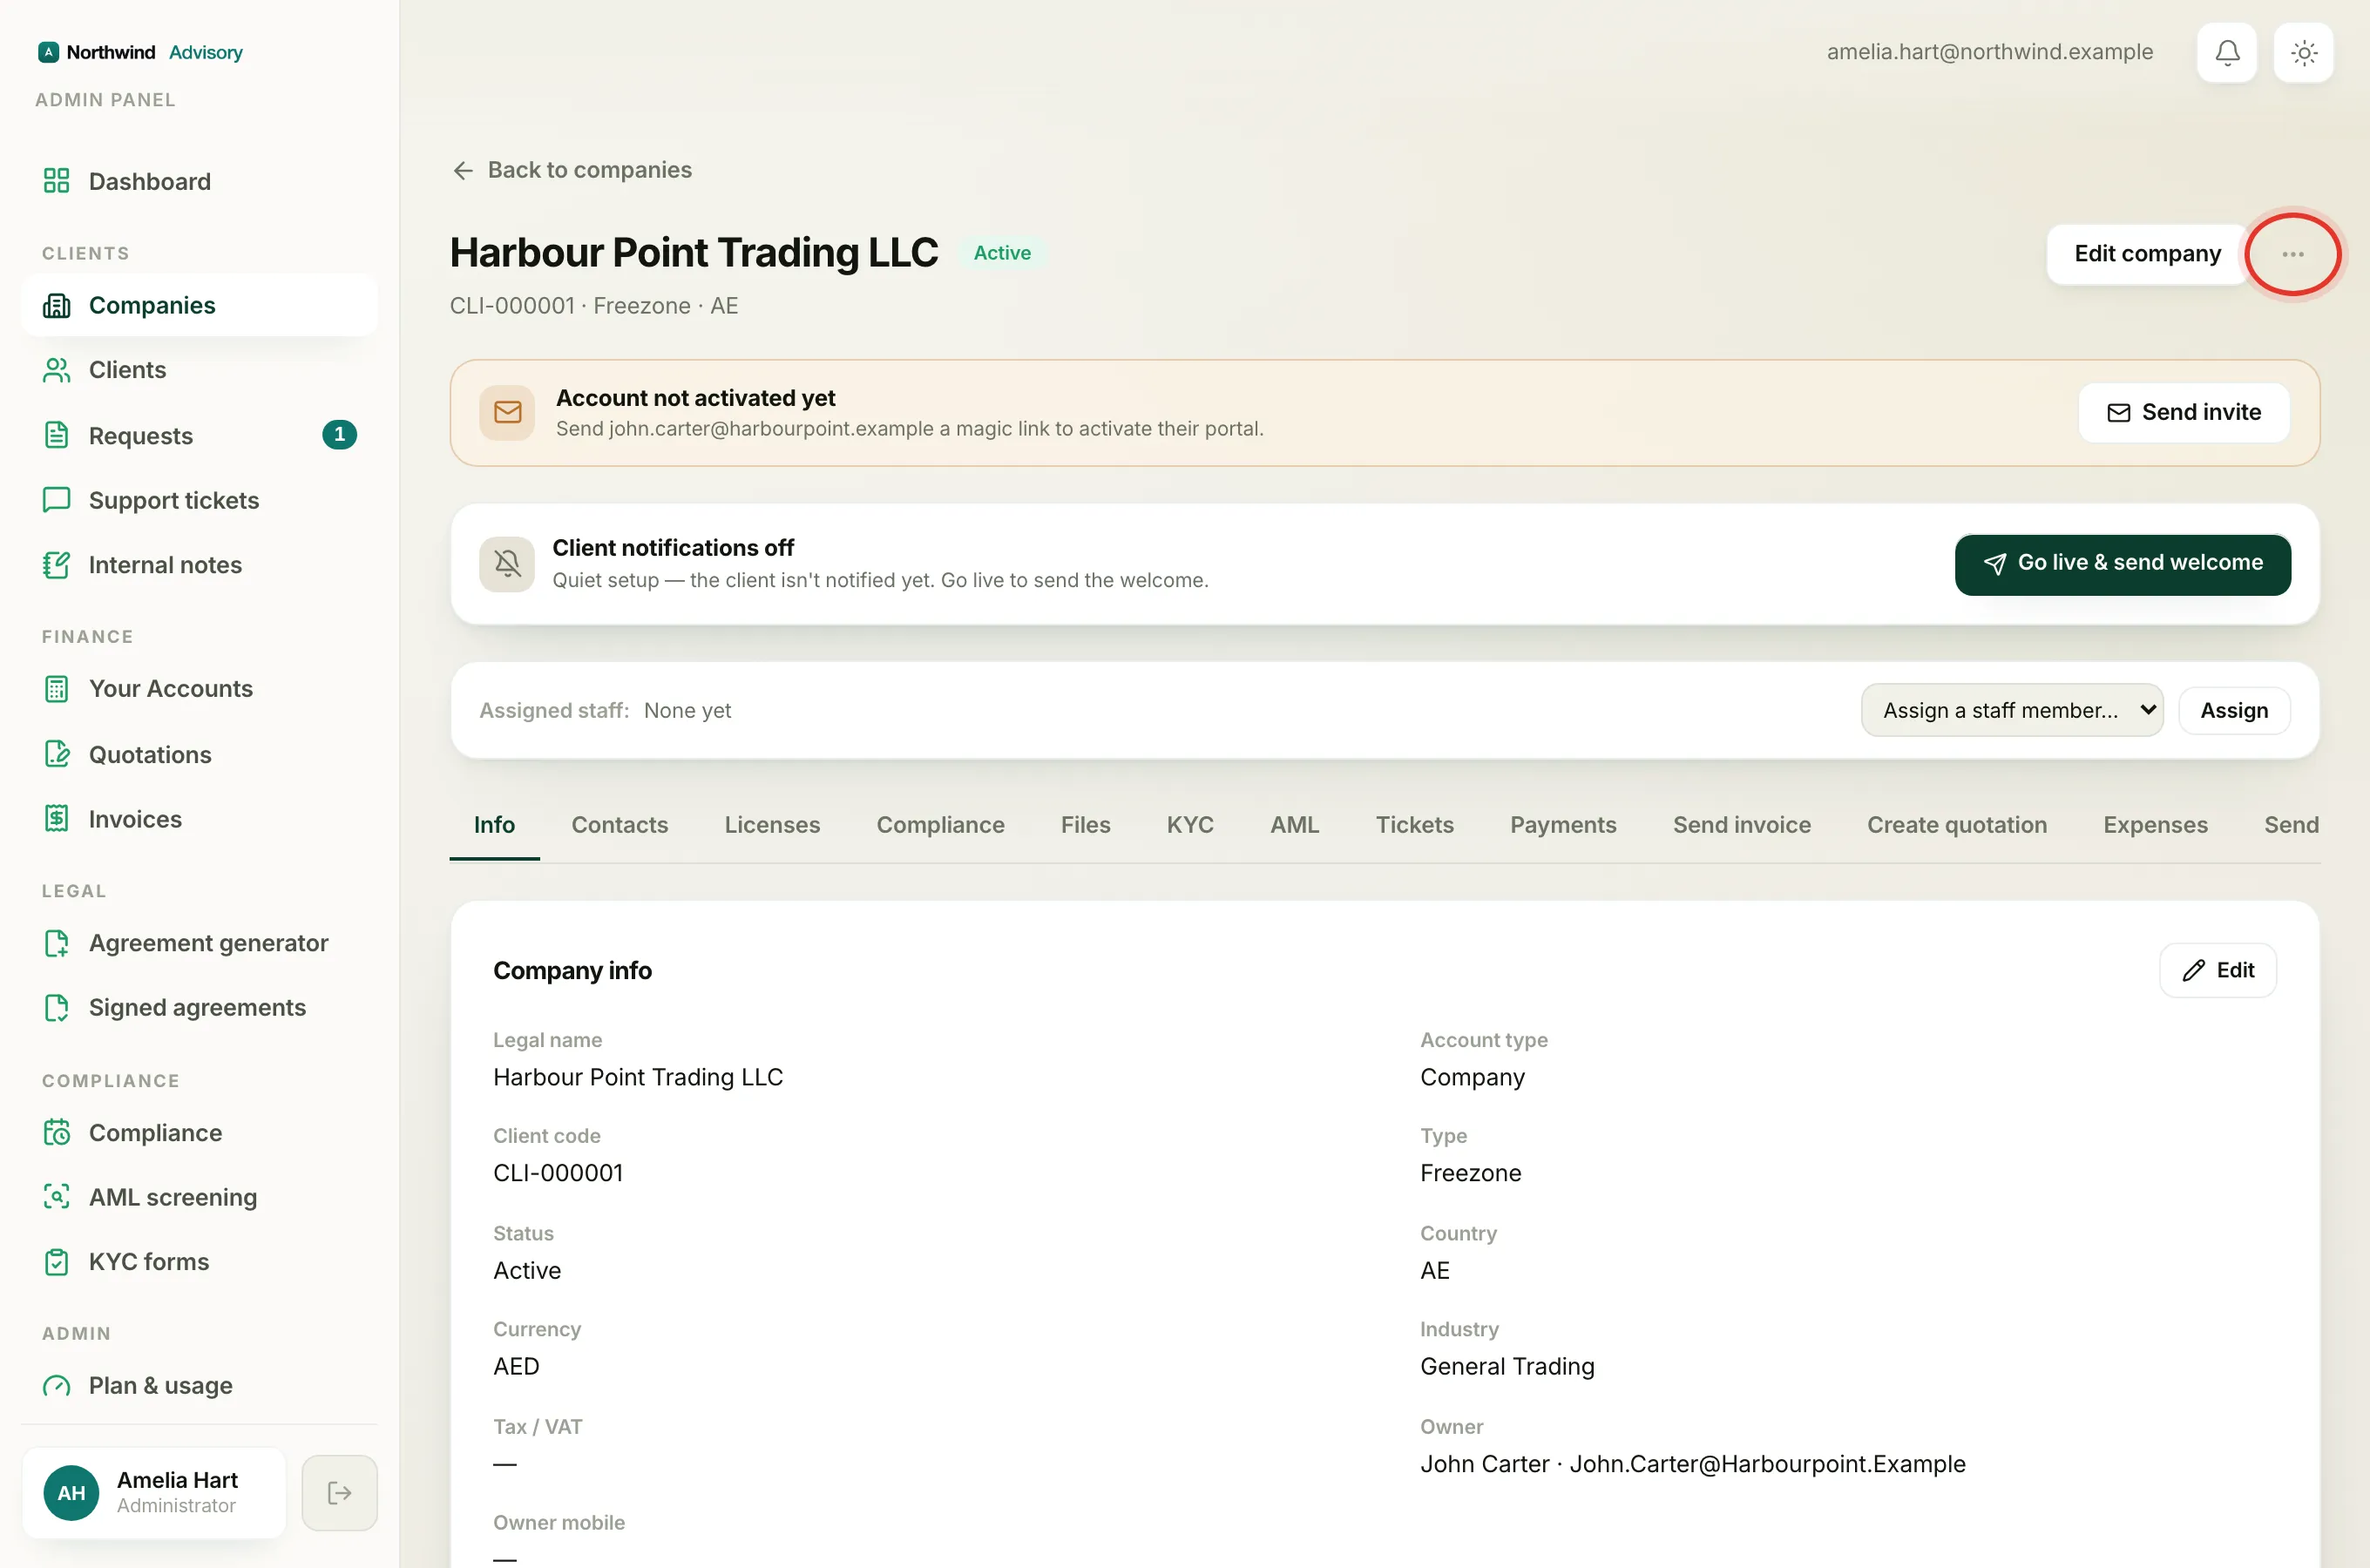Click the logout icon beside Amelia Hart
The width and height of the screenshot is (2370, 1568).
pos(340,1493)
